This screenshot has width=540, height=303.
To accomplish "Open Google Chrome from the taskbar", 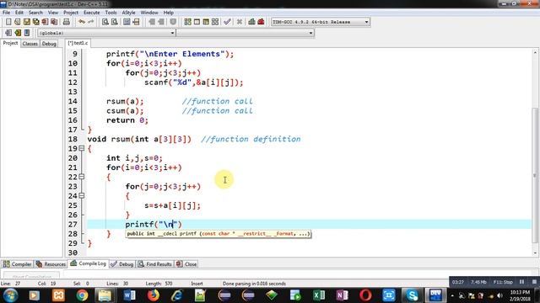I will click(x=82, y=295).
